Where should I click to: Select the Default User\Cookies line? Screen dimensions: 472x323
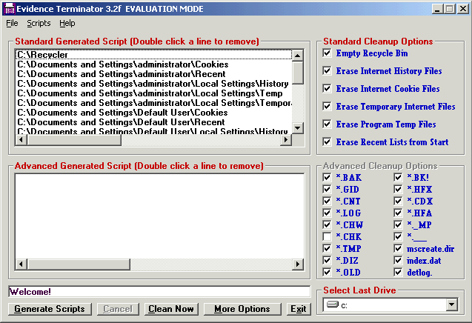click(153, 113)
